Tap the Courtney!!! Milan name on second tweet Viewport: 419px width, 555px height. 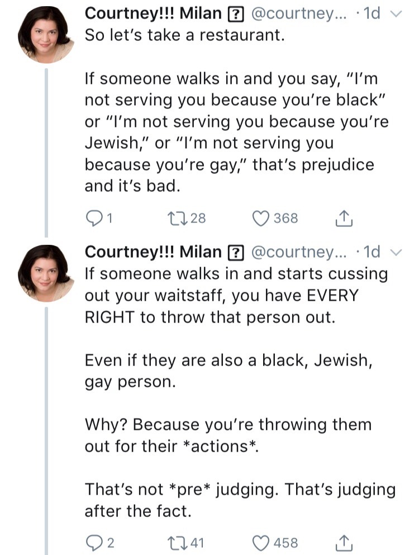pos(153,252)
